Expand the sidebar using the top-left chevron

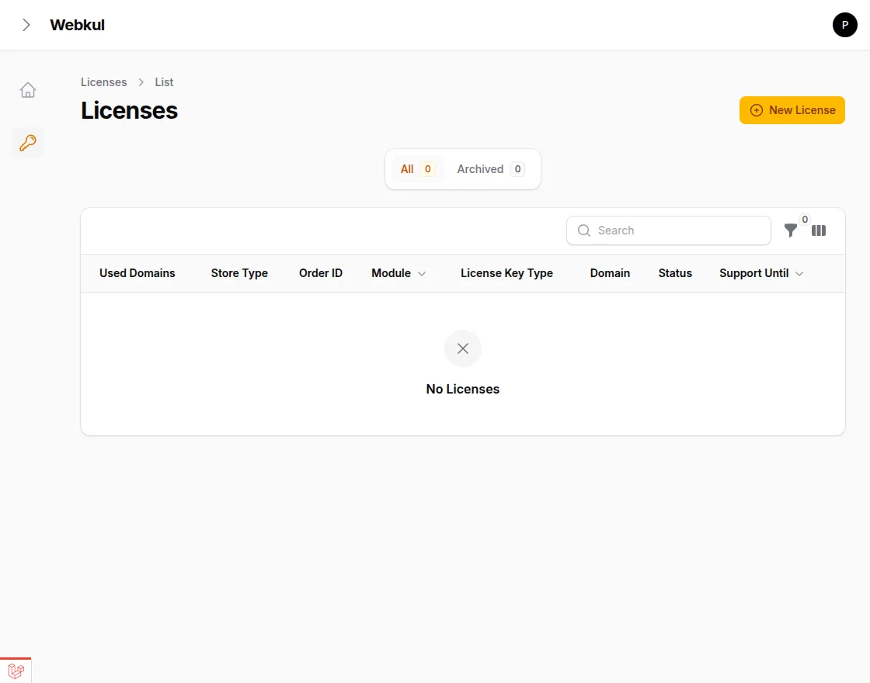point(25,24)
